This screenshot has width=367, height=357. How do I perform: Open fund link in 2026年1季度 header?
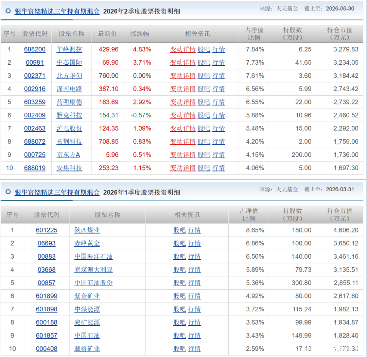click(57, 192)
